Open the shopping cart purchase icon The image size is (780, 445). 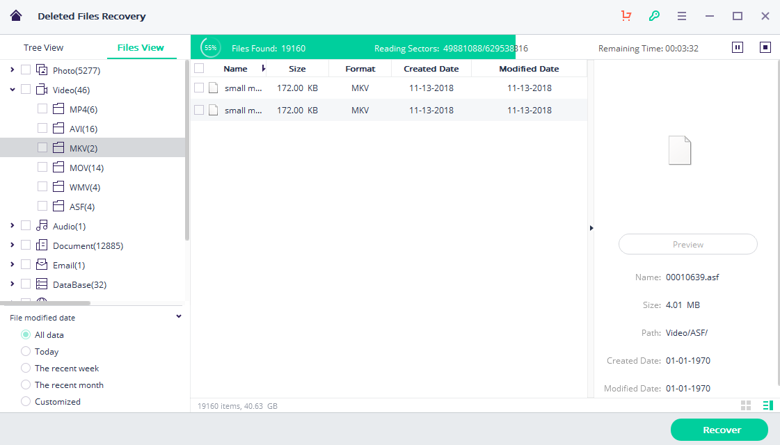[626, 16]
